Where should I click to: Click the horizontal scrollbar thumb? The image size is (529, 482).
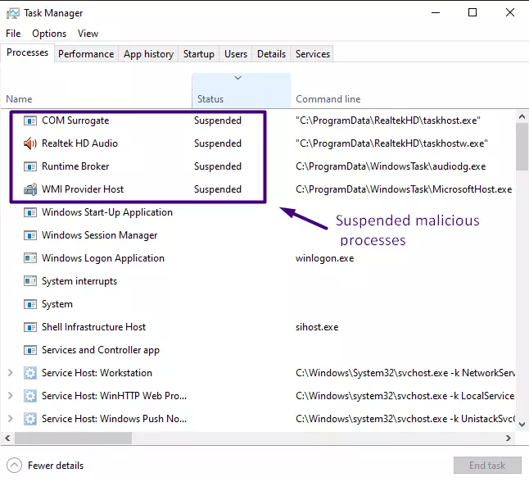coord(73,439)
